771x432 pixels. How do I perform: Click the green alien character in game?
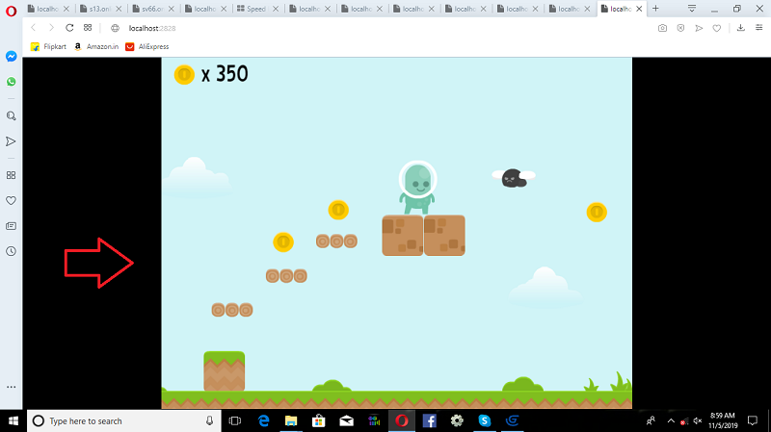click(417, 188)
